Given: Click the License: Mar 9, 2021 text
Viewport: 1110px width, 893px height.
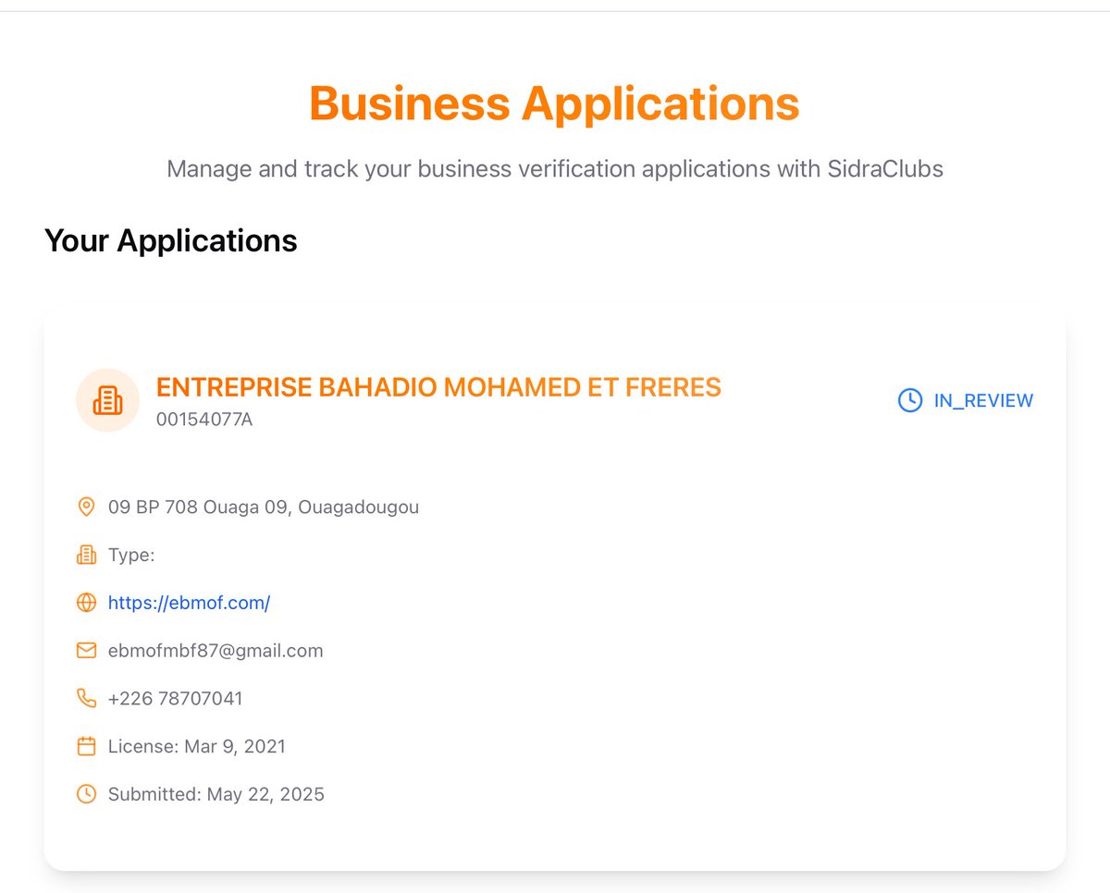Looking at the screenshot, I should (x=197, y=746).
